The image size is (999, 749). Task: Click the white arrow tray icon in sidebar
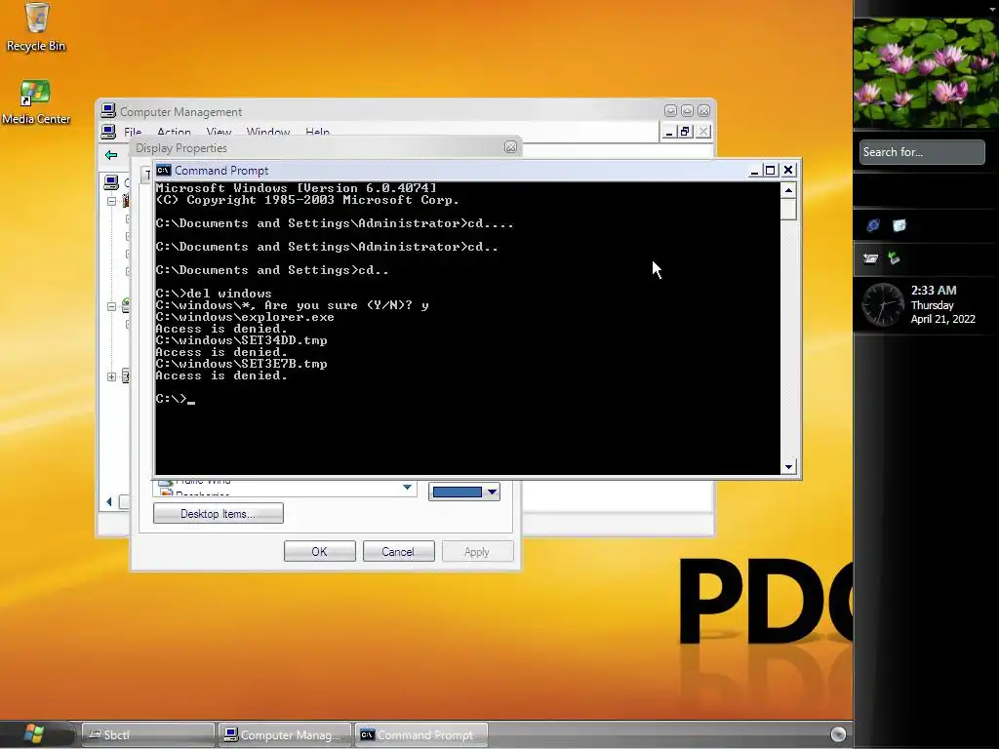tap(870, 257)
